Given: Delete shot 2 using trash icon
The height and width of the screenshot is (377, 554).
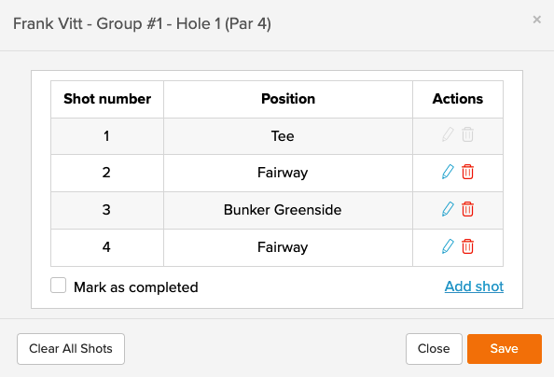Looking at the screenshot, I should (467, 173).
